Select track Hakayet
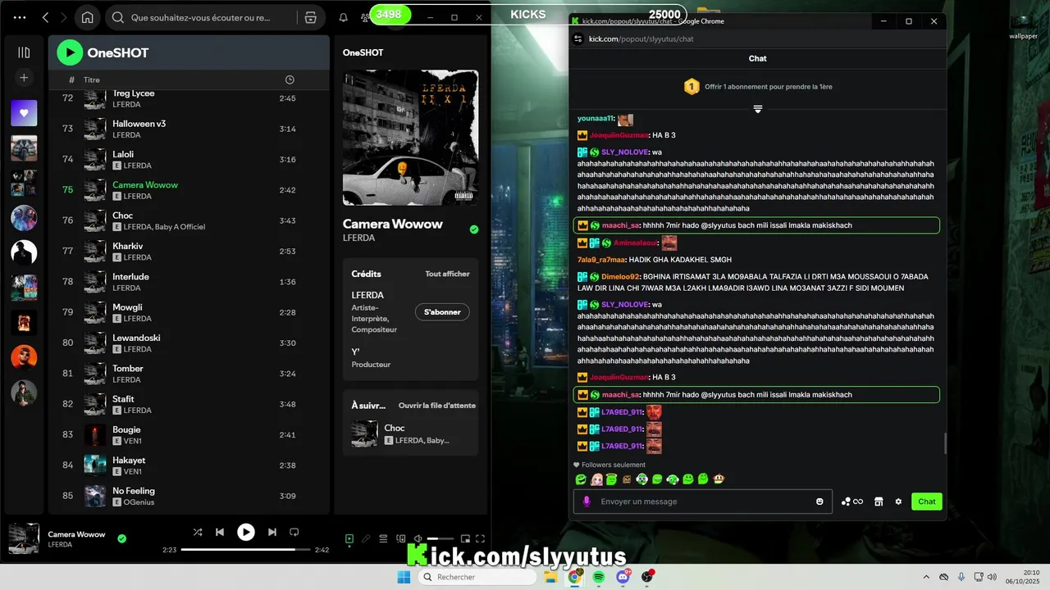The width and height of the screenshot is (1050, 590). (x=189, y=465)
